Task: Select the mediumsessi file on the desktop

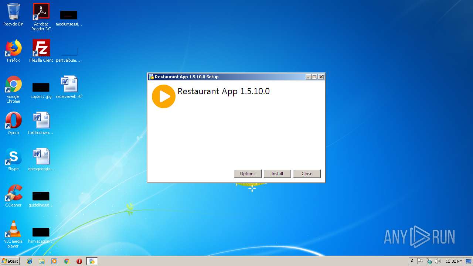Action: (69, 18)
